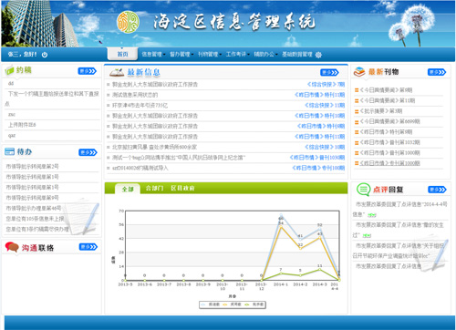Click the site logo emblem in header

pyautogui.click(x=129, y=22)
